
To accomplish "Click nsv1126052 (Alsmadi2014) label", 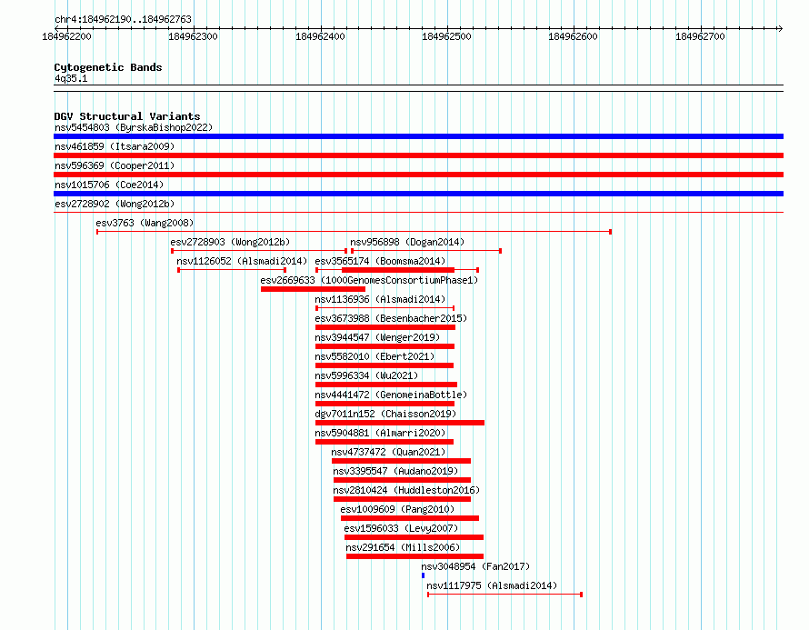I will [x=242, y=261].
